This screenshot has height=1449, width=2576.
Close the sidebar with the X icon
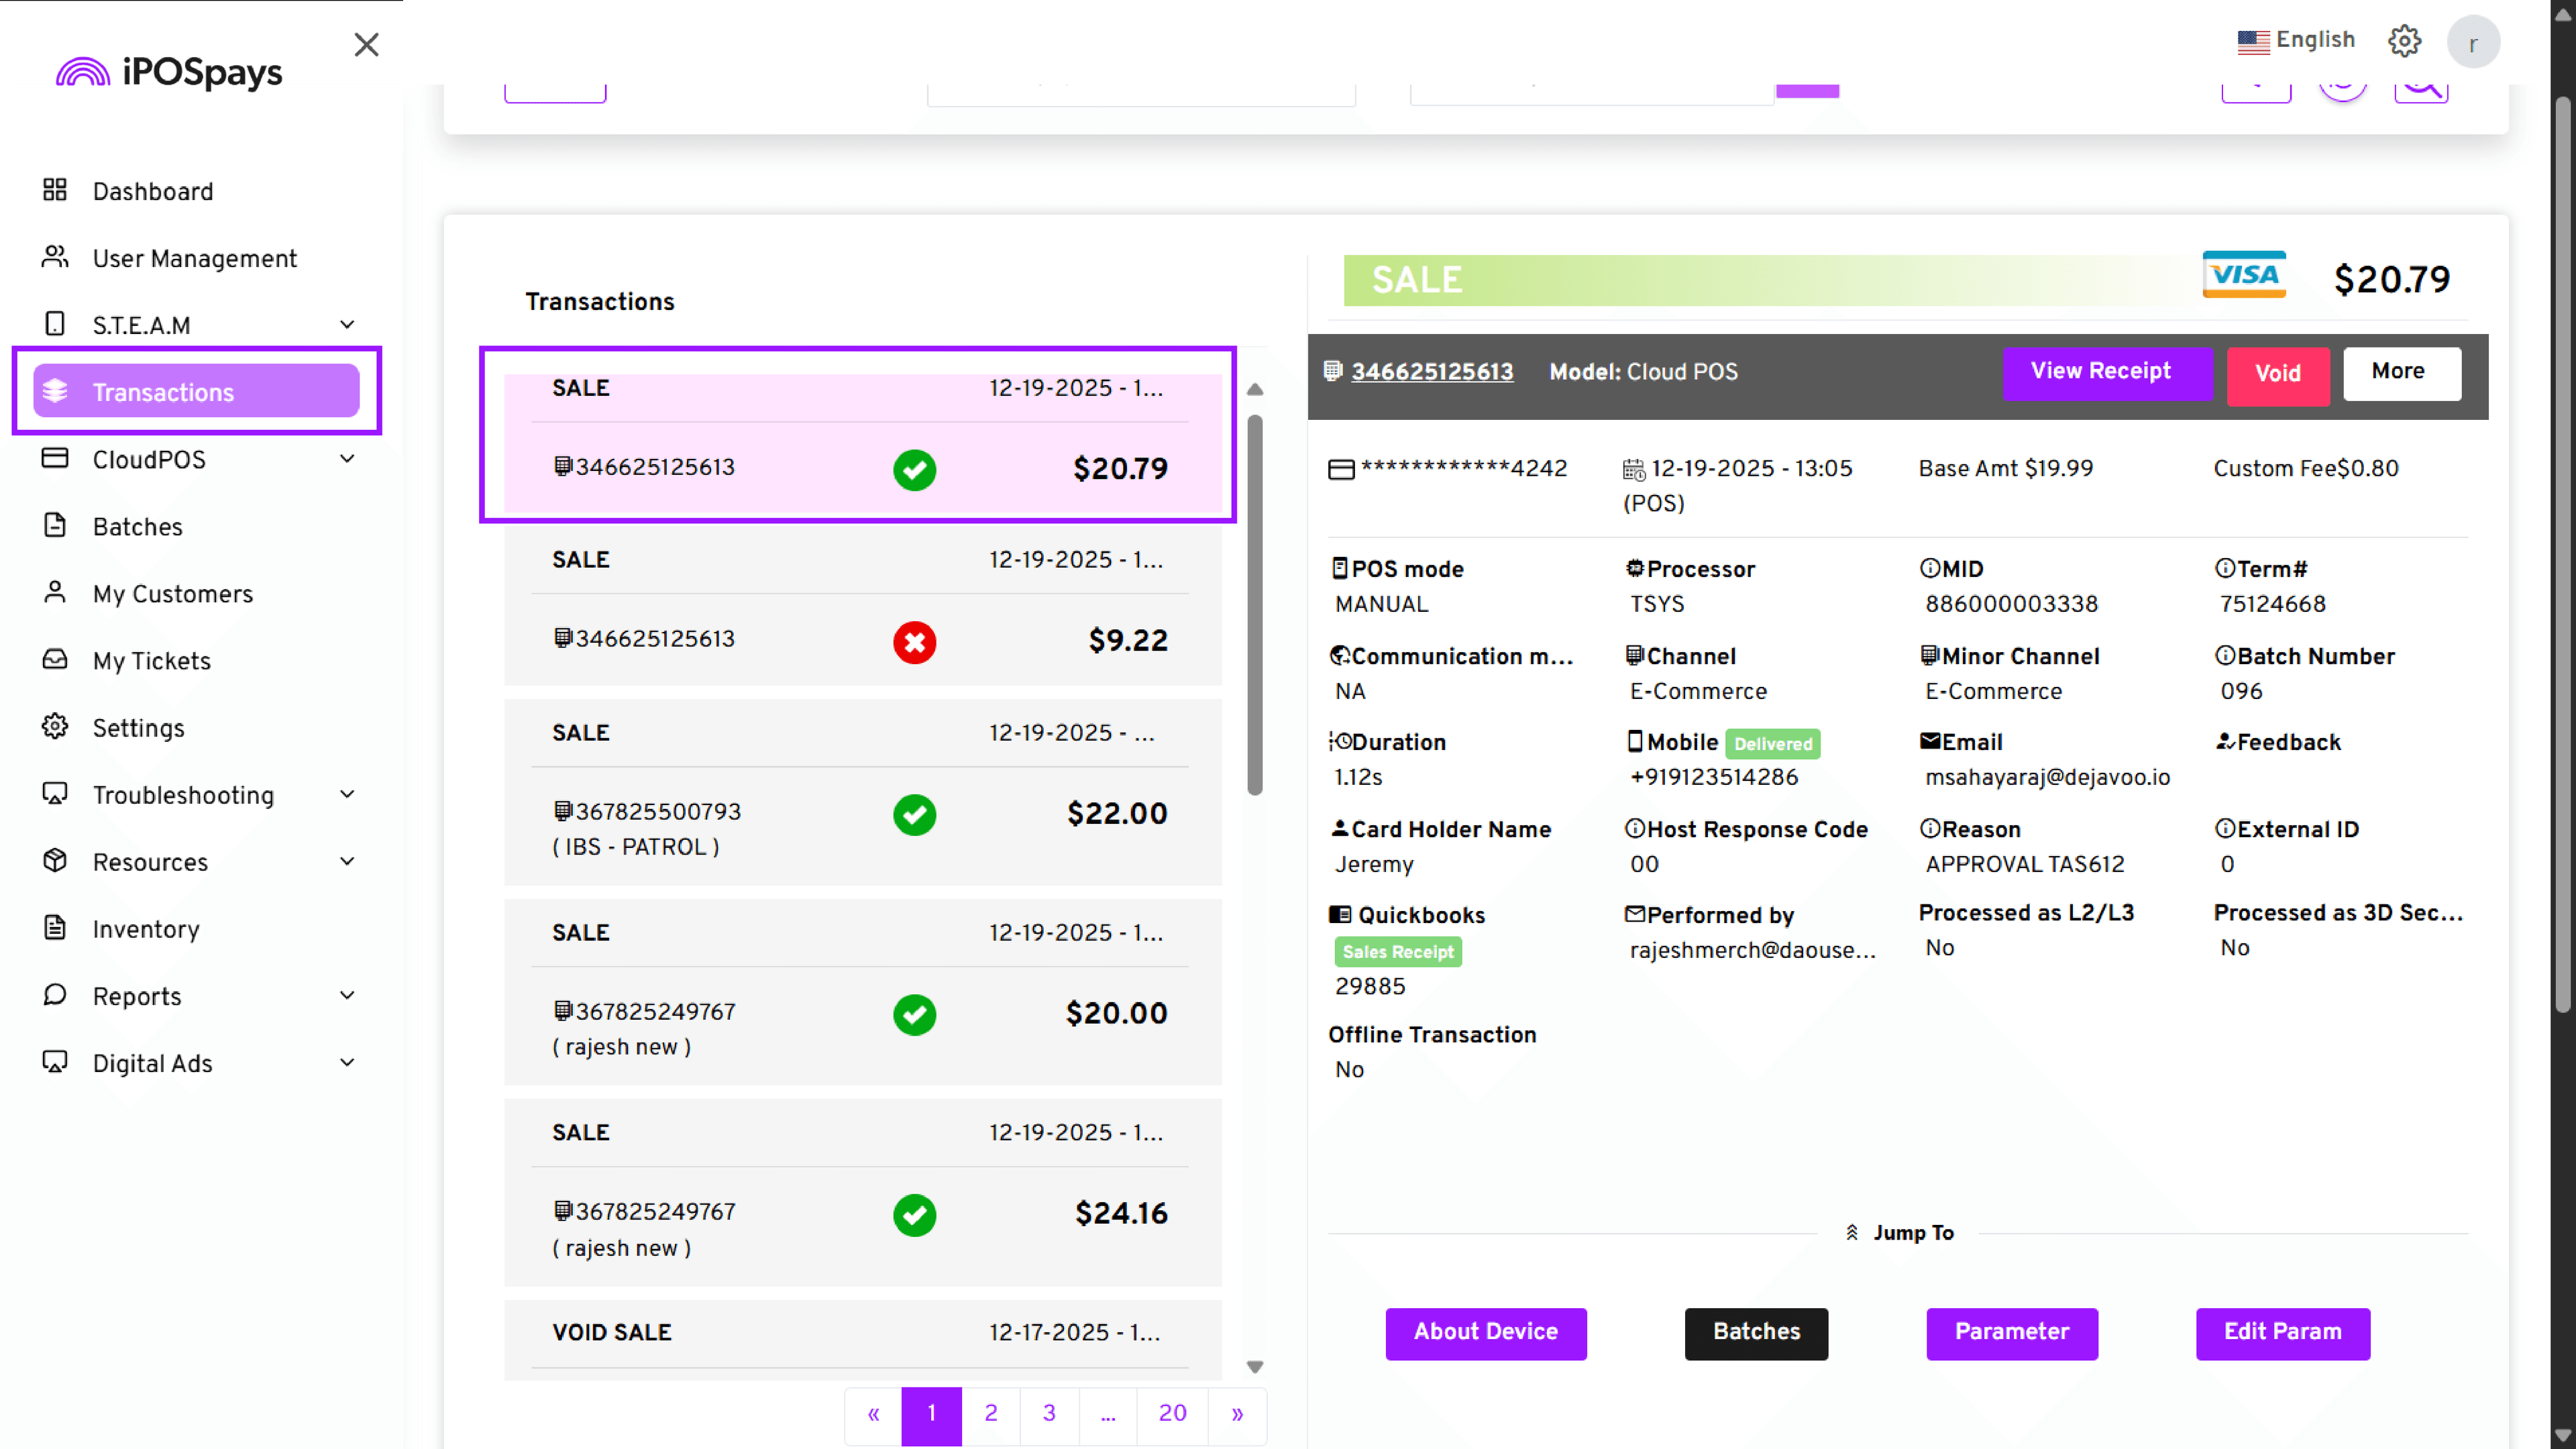tap(366, 45)
